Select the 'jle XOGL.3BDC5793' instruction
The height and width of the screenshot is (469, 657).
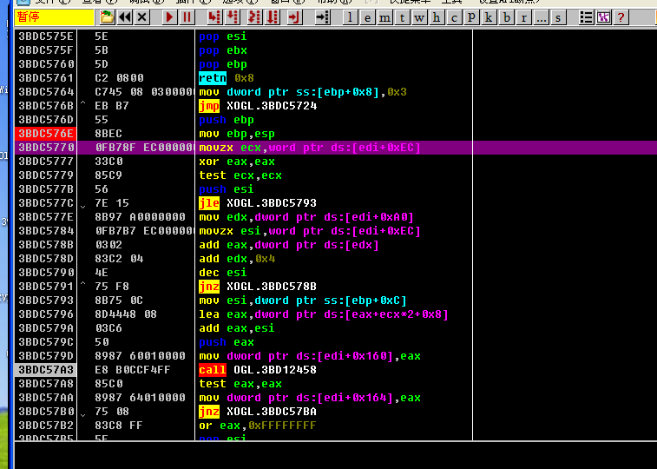click(257, 203)
